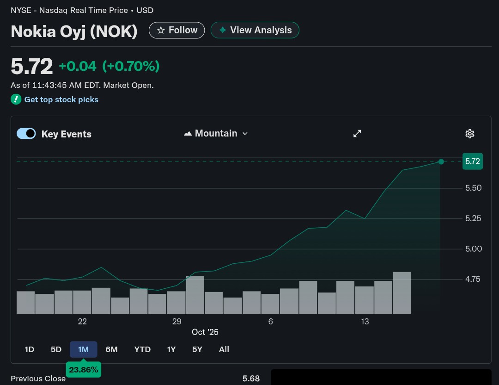This screenshot has height=385, width=499.
Task: Switch chart to YTD range
Action: pyautogui.click(x=142, y=350)
